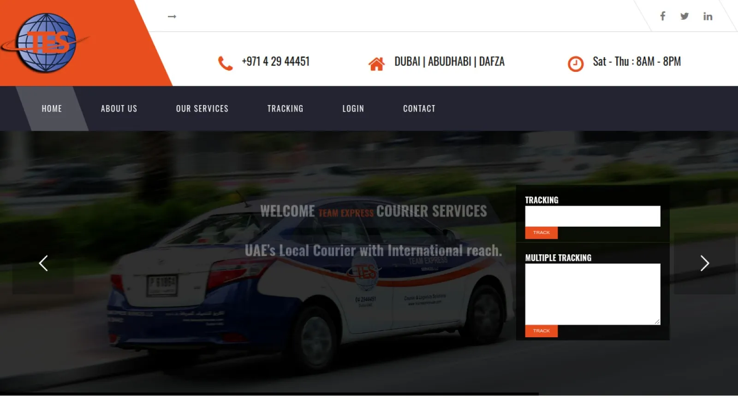Click the orange clock hours icon
Screen dimensions: 738x399
(x=575, y=64)
